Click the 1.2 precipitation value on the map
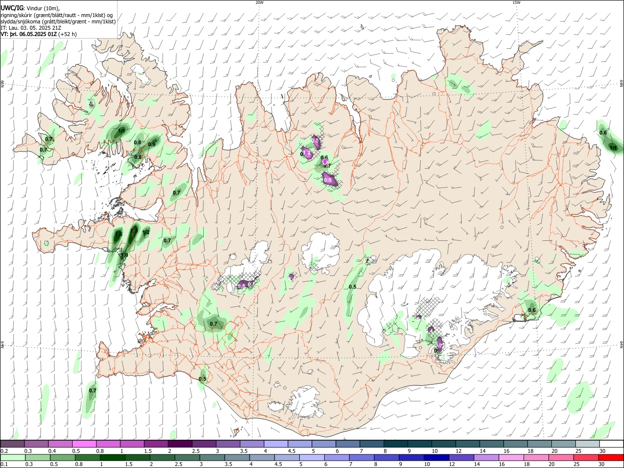The height and width of the screenshot is (468, 624). click(x=146, y=232)
